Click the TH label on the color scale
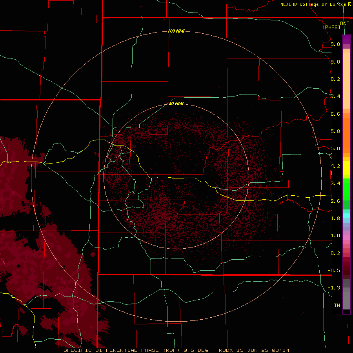353x353 pixels. pos(337,306)
